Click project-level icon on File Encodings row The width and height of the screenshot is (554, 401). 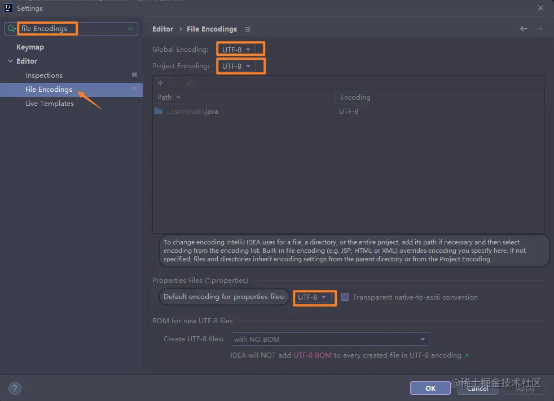(135, 89)
